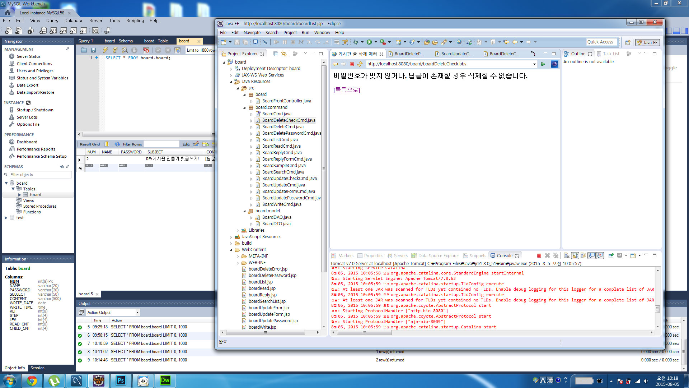
Task: Click Open Web Browser globe icon
Action: coord(459,42)
